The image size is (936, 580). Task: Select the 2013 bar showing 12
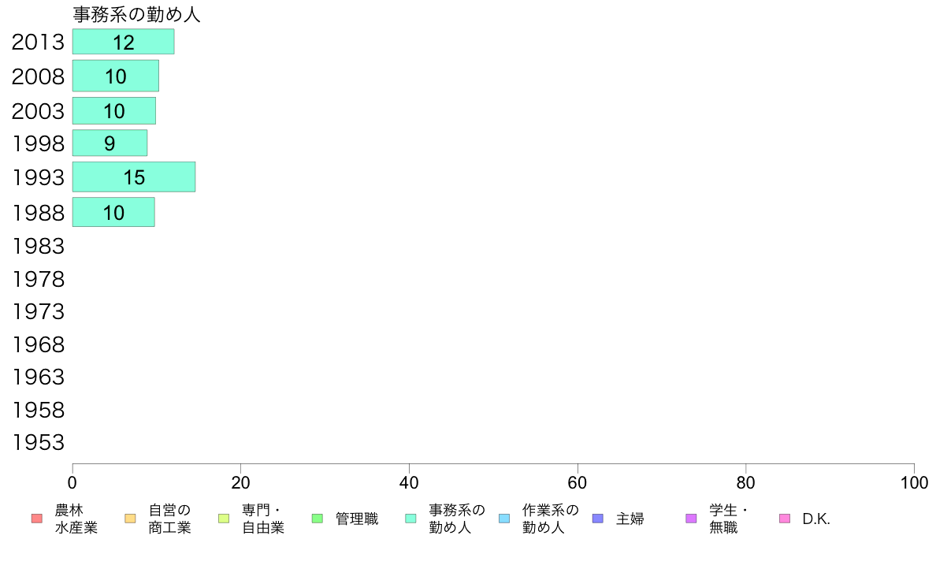pos(124,42)
